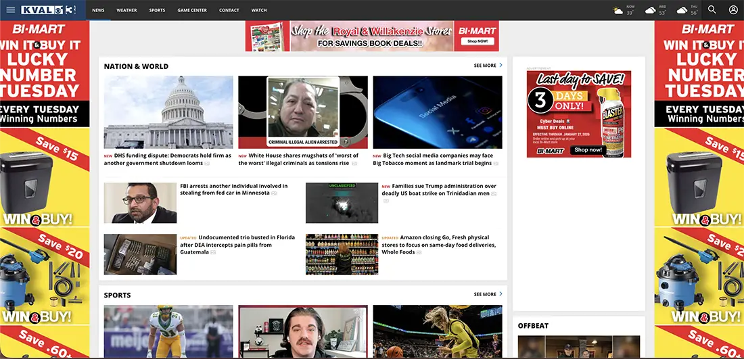The width and height of the screenshot is (744, 359).
Task: Open the left Bi-Mart Lucky Number Tuesday ad
Action: pos(45,189)
